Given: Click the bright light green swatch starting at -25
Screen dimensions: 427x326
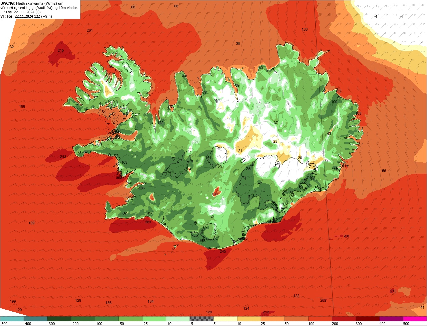Looking at the screenshot, I should pos(154,319).
